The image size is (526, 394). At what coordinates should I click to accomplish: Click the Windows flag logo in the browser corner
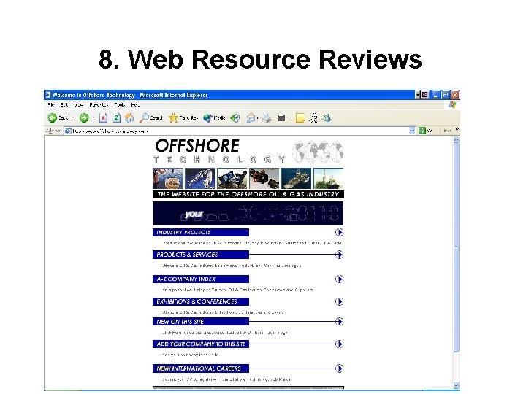pos(452,105)
